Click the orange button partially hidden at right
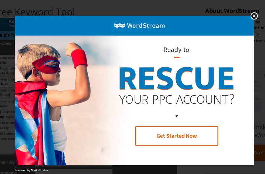The width and height of the screenshot is (265, 174). point(259,153)
